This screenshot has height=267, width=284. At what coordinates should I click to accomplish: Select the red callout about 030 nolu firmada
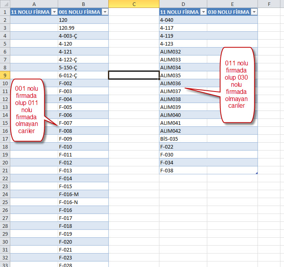[237, 85]
